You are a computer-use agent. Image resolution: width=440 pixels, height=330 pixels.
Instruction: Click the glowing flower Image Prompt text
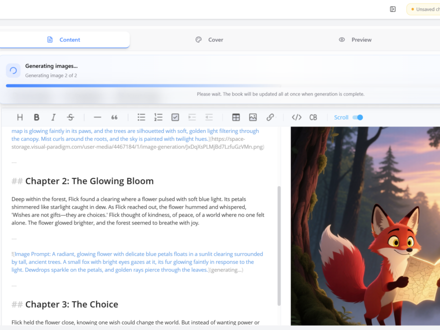pos(137,262)
